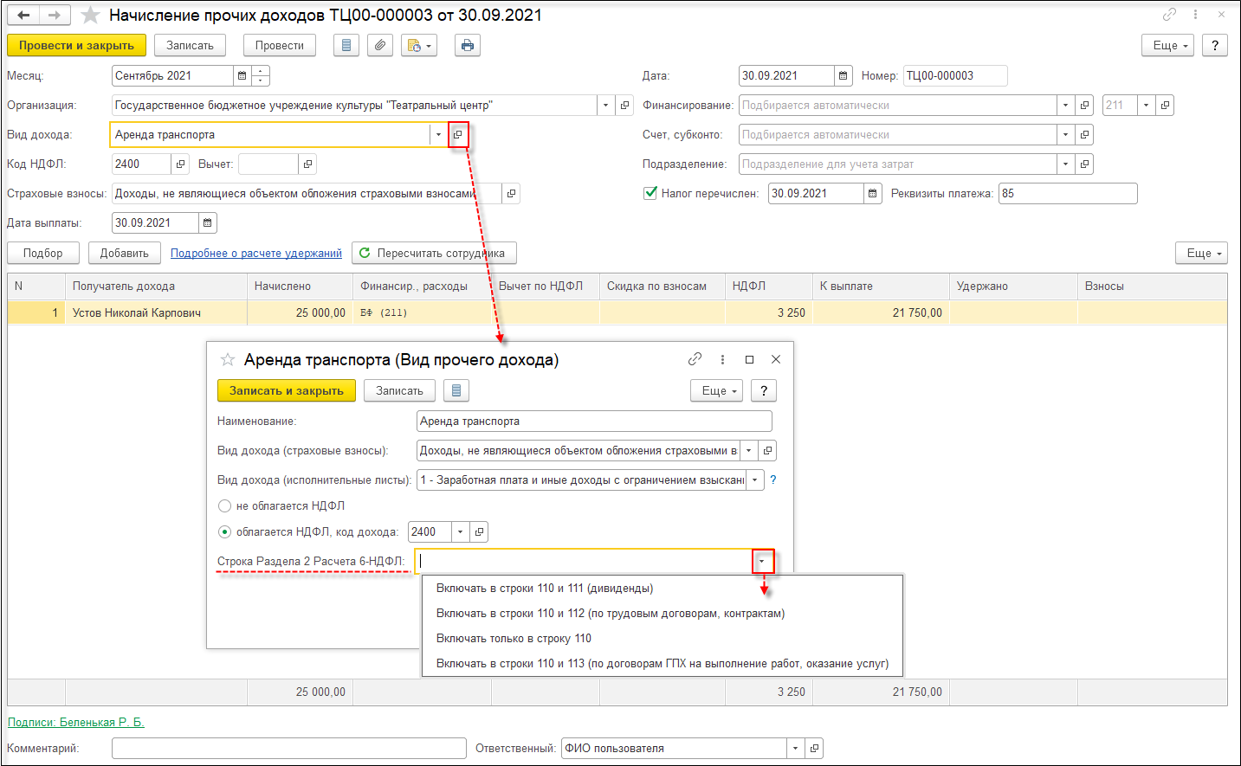Open Финансирование record icon
The width and height of the screenshot is (1241, 766).
1084,106
